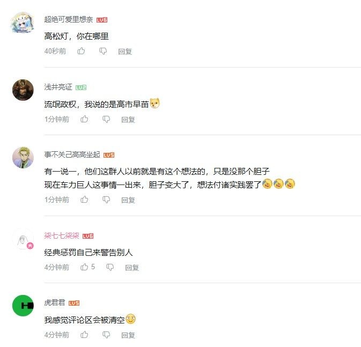The image size is (361, 347).
Task: Dislike 柒七七柒柒's comment
Action: [110, 267]
